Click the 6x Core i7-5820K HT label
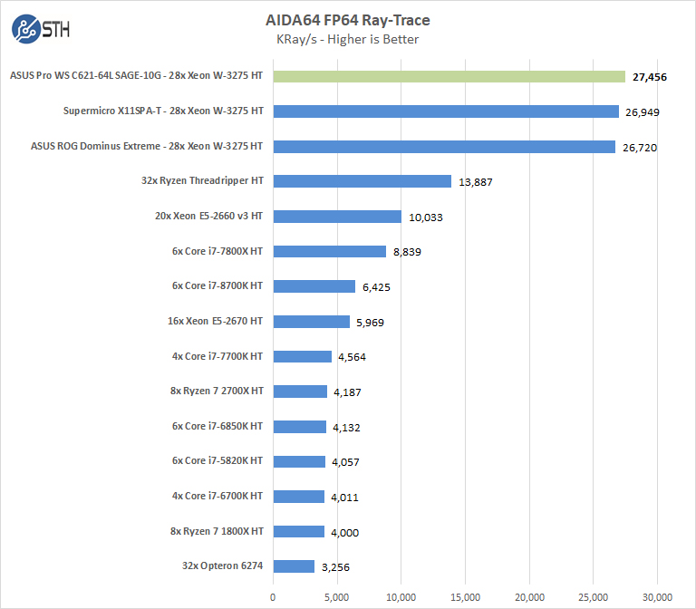This screenshot has height=609, width=696. click(217, 461)
